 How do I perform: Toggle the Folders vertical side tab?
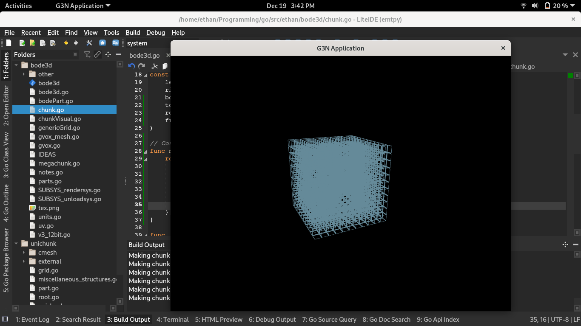coord(6,66)
